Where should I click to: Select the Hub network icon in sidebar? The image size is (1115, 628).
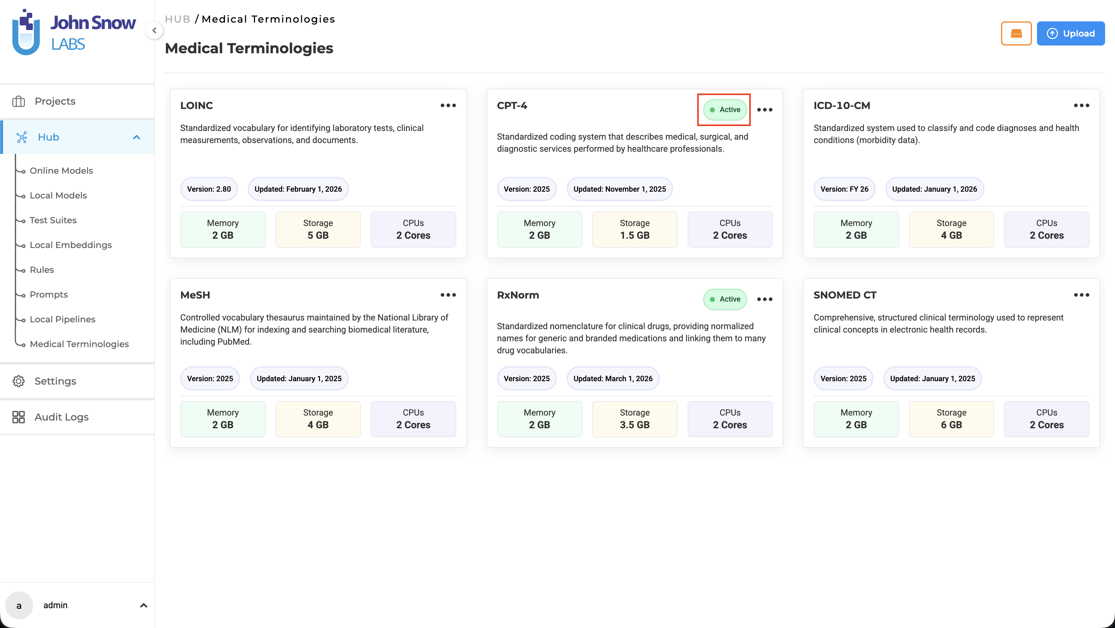[x=22, y=137]
